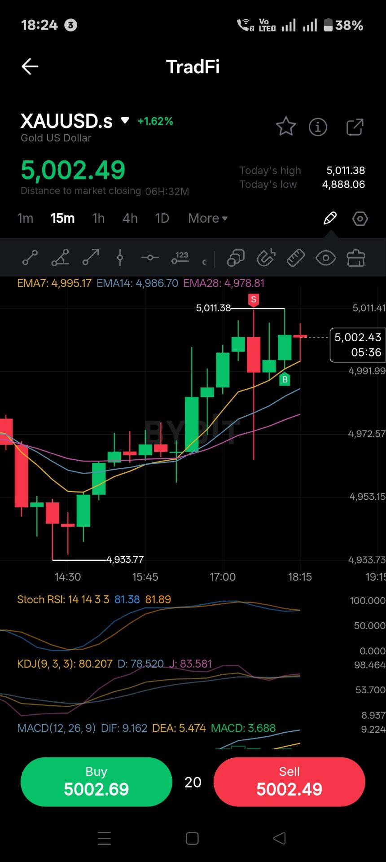Toggle drawings visibility eye icon

click(x=325, y=258)
